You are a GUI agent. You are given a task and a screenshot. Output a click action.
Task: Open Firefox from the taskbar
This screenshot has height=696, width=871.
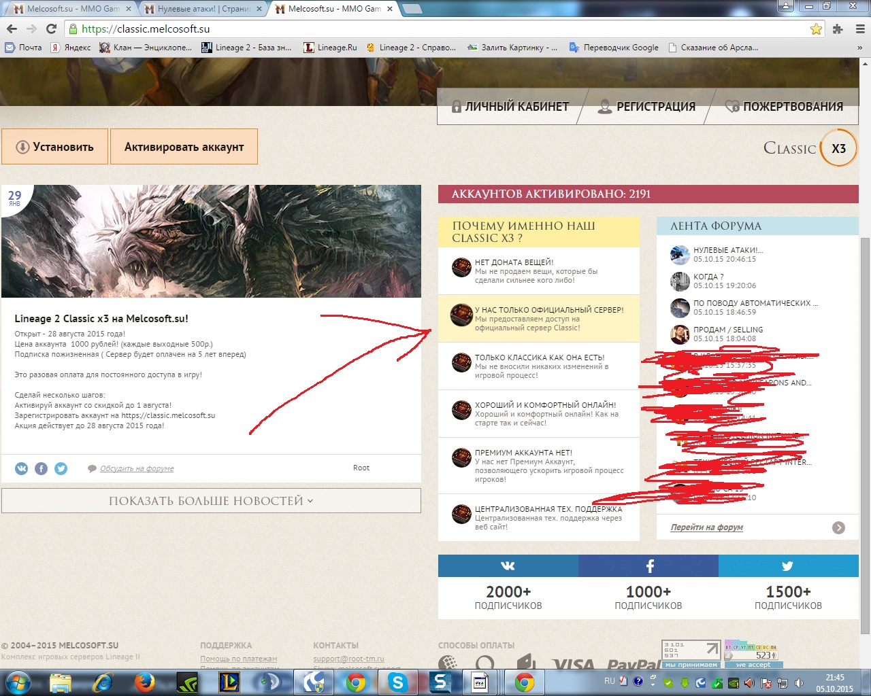tap(145, 682)
